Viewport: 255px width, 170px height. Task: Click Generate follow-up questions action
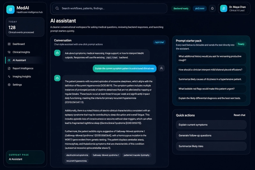(x=211, y=136)
